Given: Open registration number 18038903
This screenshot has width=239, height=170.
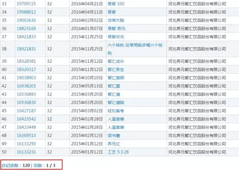Looking at the screenshot, I should point(26,78).
